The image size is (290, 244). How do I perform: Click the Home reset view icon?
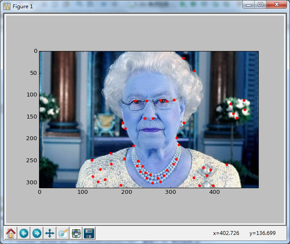[x=11, y=233]
